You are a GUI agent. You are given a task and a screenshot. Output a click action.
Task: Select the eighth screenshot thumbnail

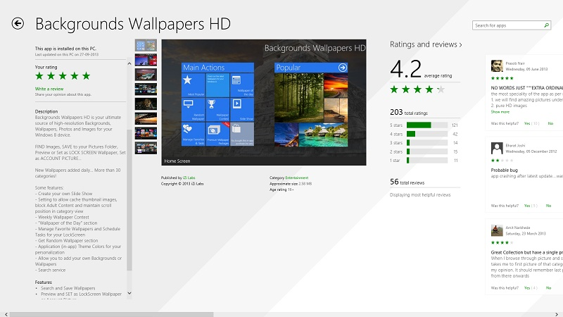point(146,148)
